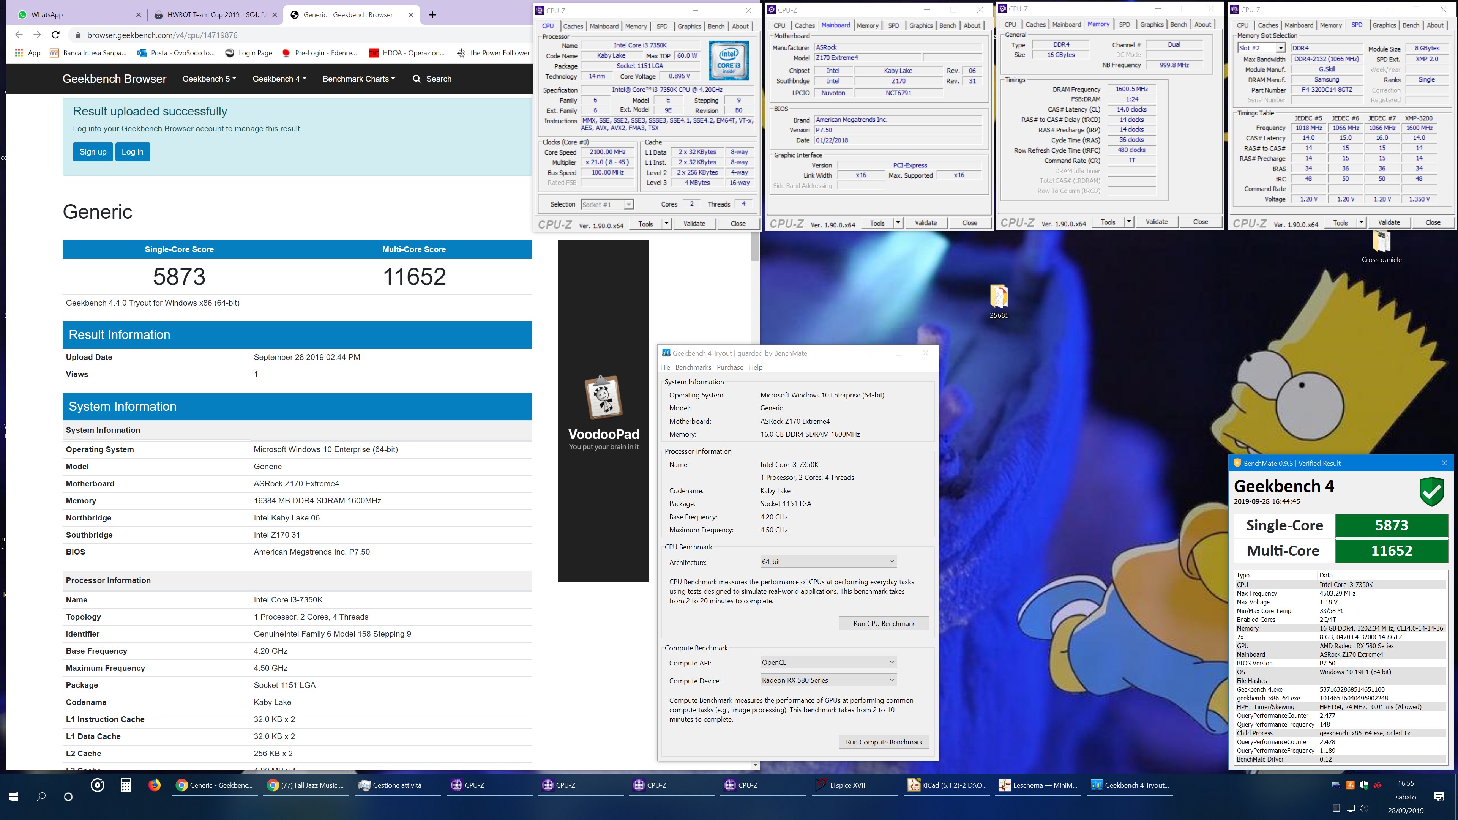Click Run Compute Benchmark

click(x=884, y=741)
